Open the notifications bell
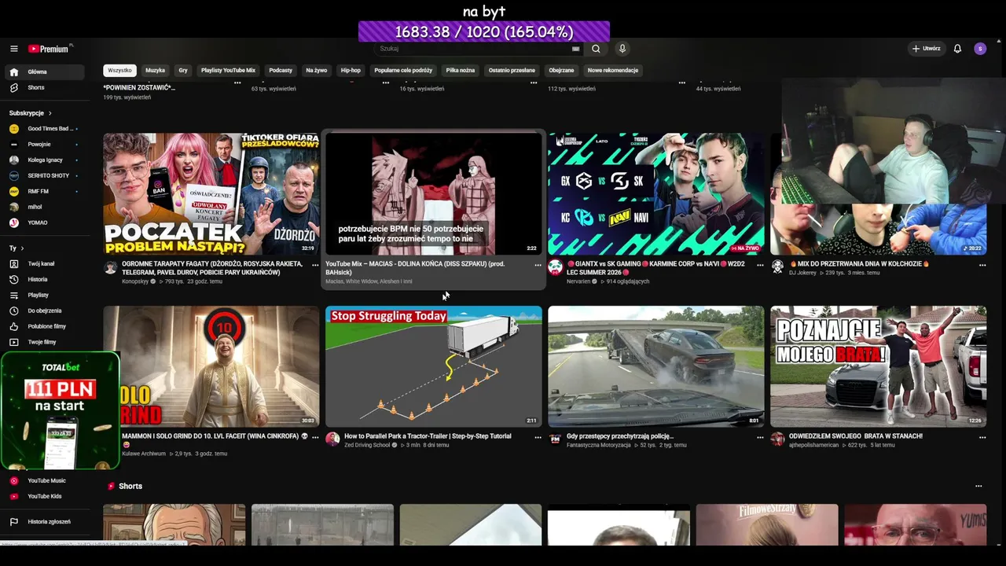1006x566 pixels. [957, 49]
